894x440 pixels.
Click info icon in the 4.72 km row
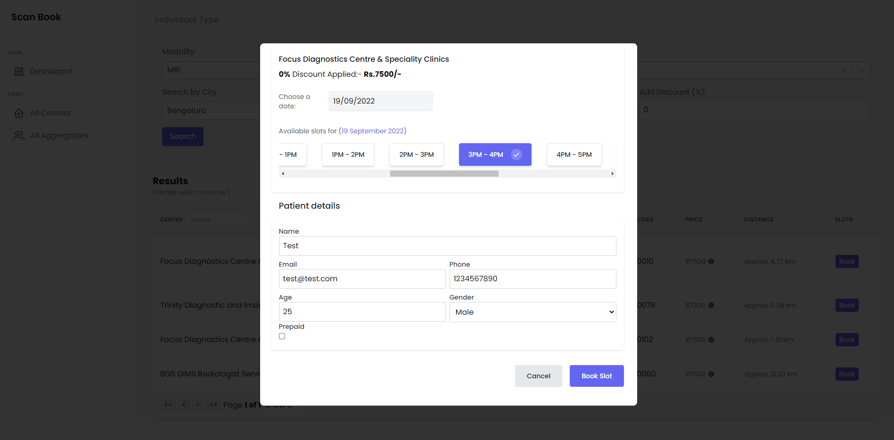[711, 261]
